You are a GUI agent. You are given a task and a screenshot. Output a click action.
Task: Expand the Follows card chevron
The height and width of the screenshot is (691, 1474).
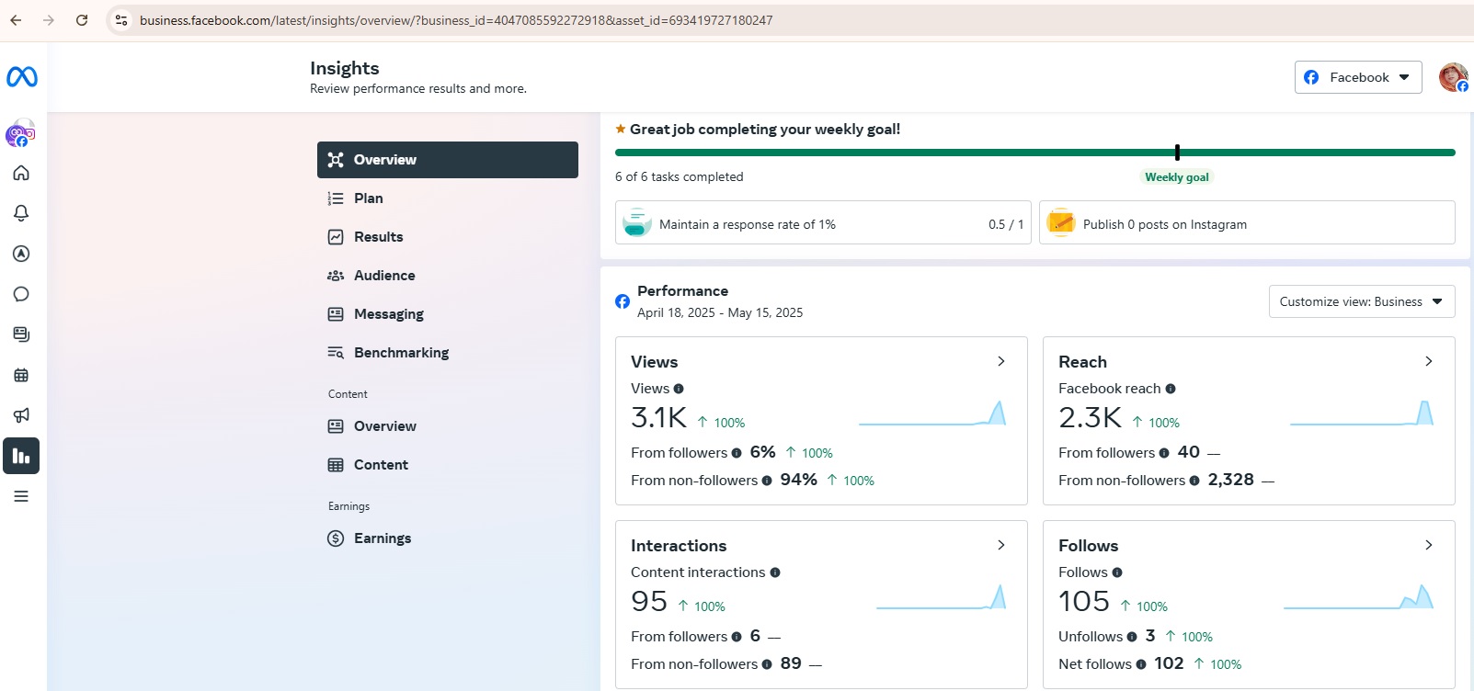(x=1428, y=545)
